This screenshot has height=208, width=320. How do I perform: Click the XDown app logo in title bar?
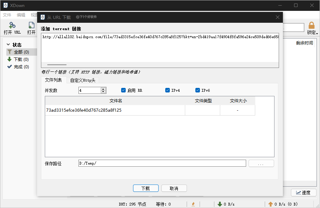(6, 6)
